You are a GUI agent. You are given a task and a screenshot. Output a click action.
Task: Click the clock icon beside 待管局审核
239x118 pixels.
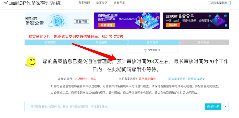[x=145, y=50]
